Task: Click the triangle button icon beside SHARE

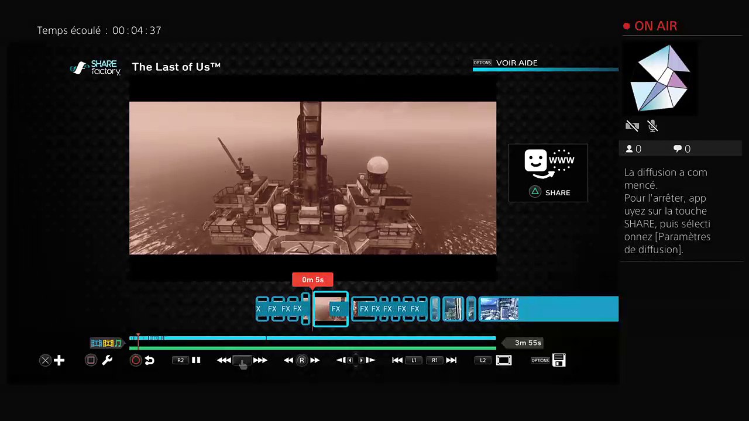Action: coord(535,192)
